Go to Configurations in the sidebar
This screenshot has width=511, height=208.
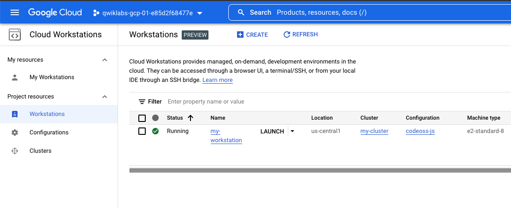tap(49, 133)
